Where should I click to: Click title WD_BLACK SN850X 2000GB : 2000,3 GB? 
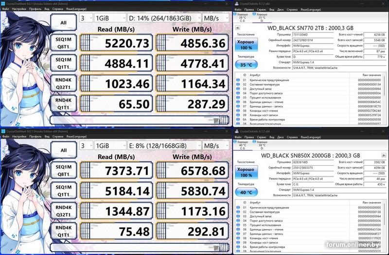(310, 156)
